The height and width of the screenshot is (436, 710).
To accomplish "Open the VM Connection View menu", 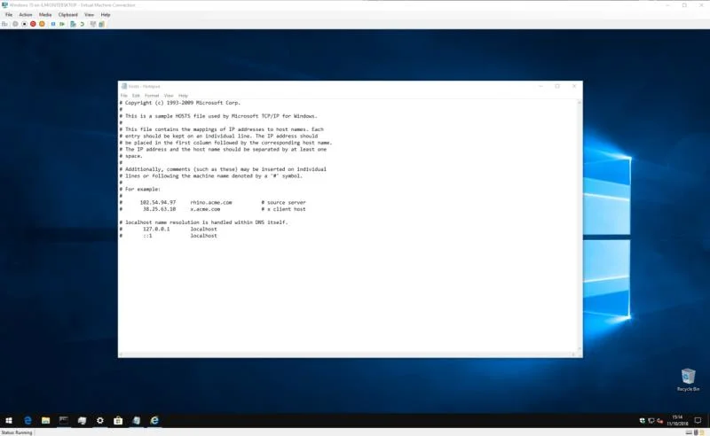I will tap(90, 15).
